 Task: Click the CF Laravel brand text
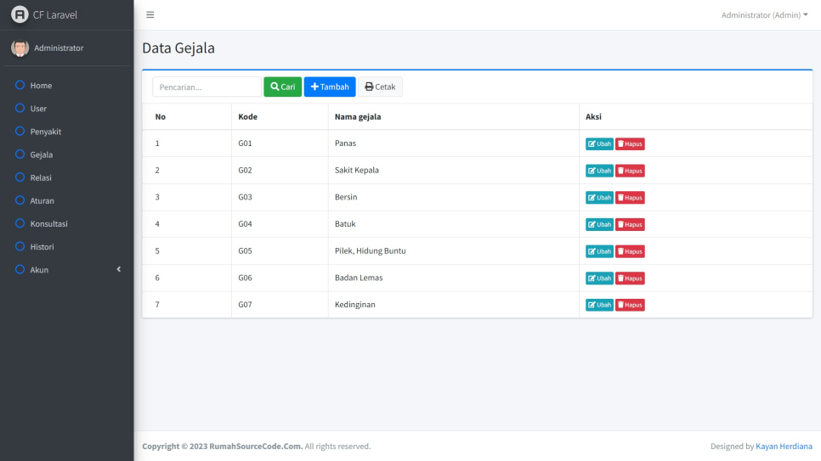pos(55,14)
